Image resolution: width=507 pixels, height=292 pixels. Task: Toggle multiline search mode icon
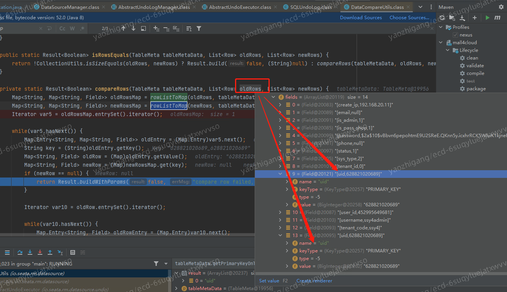point(189,28)
